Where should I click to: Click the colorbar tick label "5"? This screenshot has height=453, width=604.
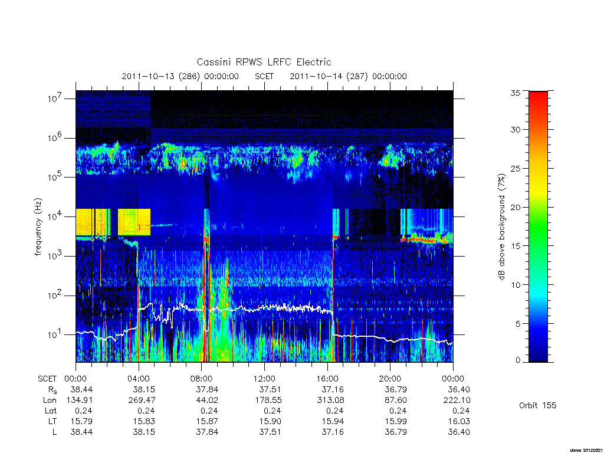coord(518,324)
